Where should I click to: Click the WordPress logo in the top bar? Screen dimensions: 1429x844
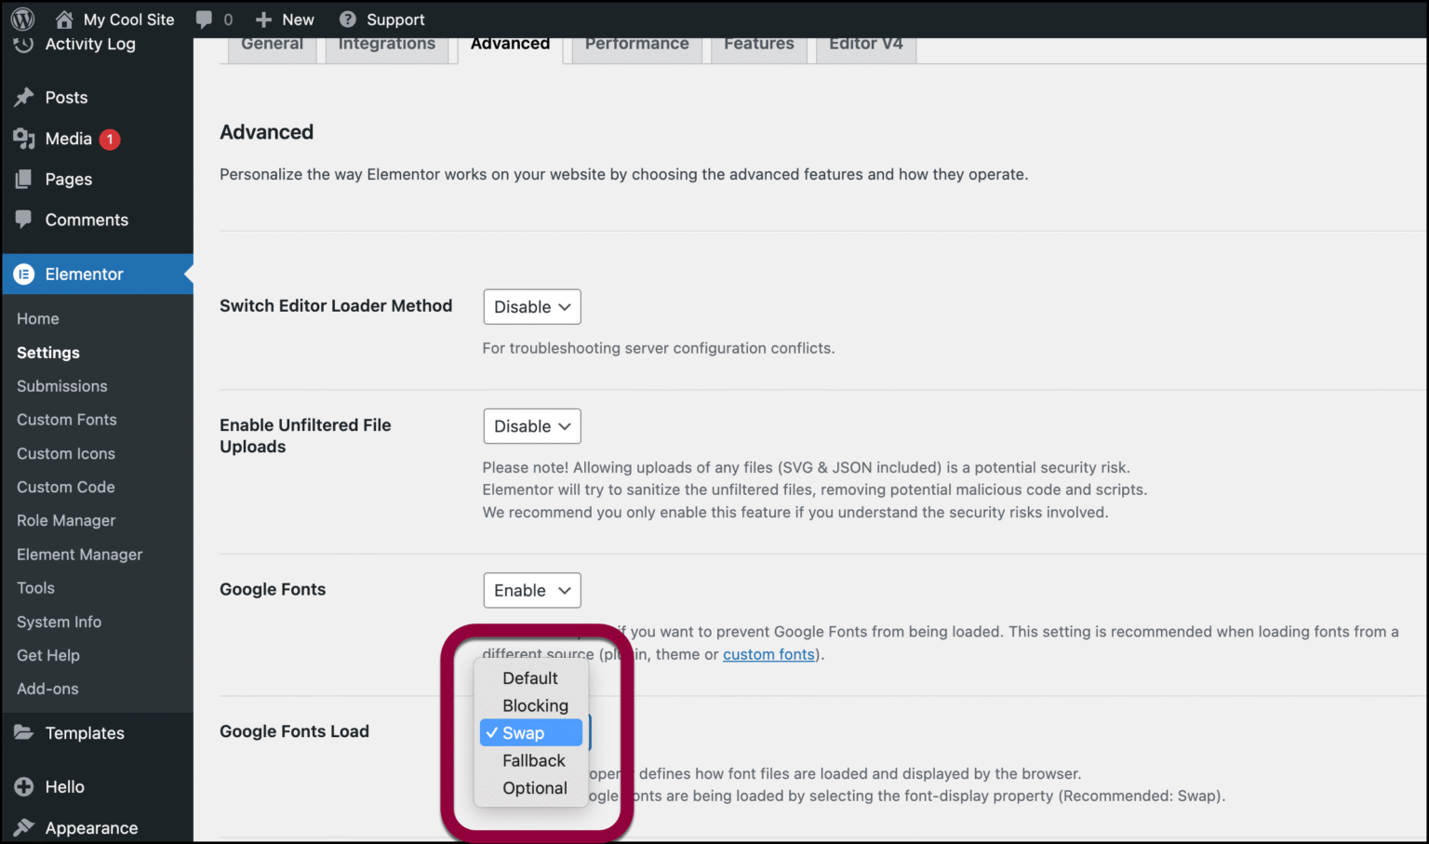coord(21,19)
